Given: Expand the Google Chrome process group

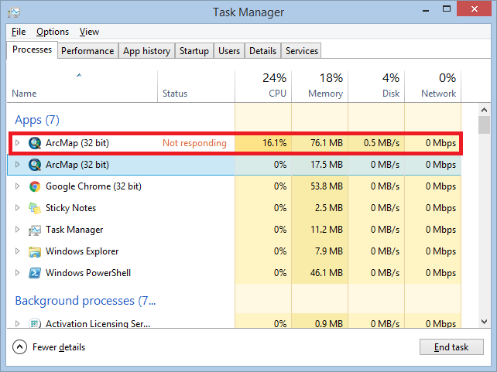Looking at the screenshot, I should pyautogui.click(x=18, y=186).
